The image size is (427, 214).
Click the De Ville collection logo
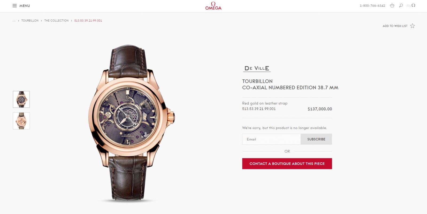point(257,68)
